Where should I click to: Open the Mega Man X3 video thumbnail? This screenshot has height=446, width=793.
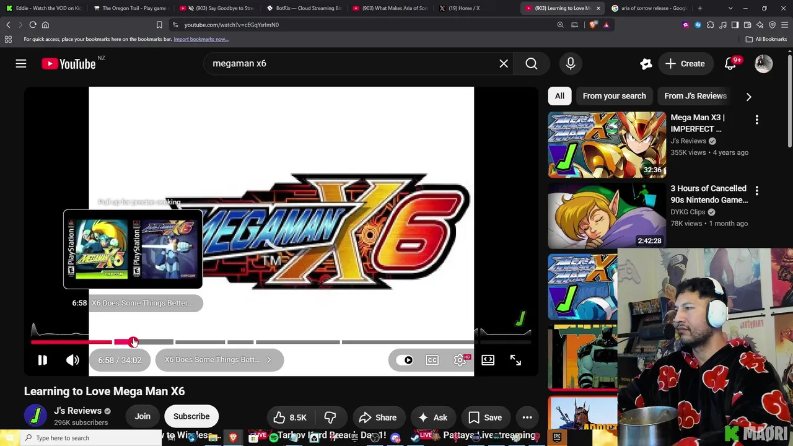coord(607,145)
